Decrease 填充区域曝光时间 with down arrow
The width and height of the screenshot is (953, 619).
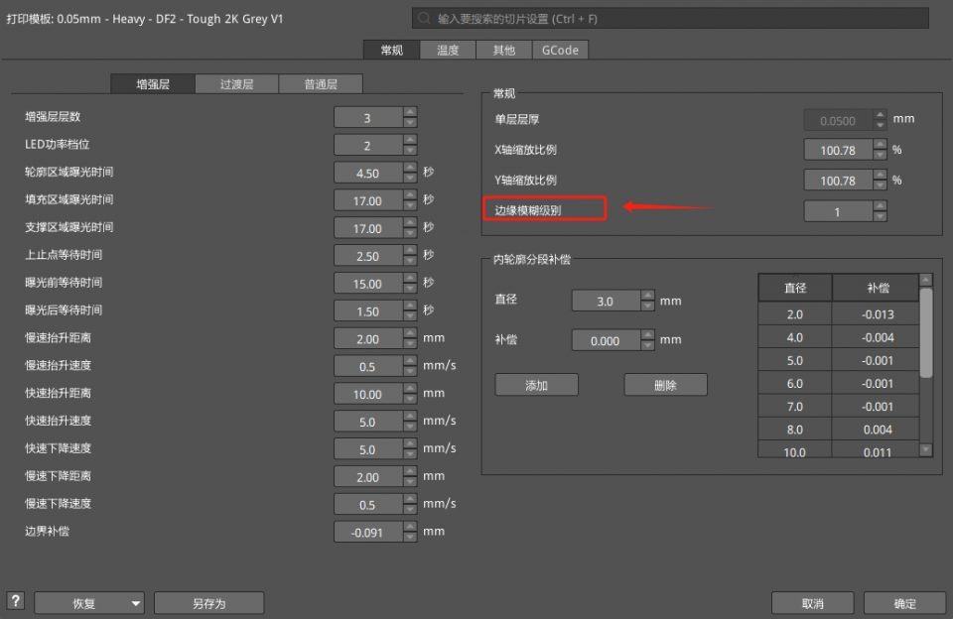(410, 206)
